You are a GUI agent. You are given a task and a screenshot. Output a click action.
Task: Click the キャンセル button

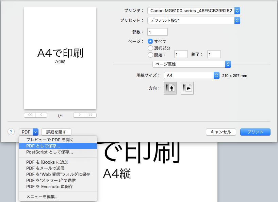pyautogui.click(x=221, y=132)
